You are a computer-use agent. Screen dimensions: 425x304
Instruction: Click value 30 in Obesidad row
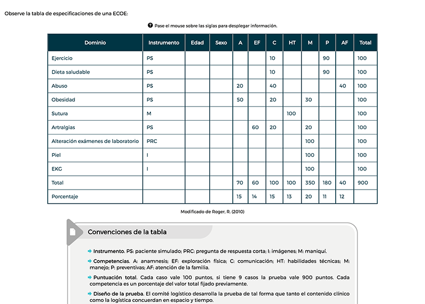click(x=309, y=100)
